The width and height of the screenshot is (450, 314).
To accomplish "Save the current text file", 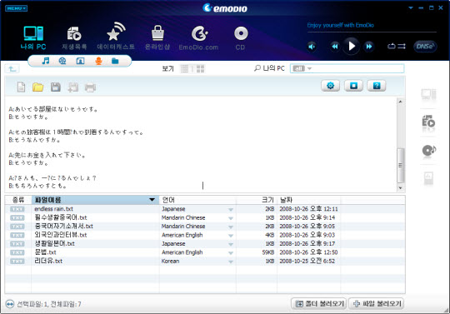I will [55, 87].
